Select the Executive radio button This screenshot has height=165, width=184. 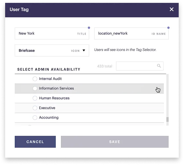click(35, 108)
